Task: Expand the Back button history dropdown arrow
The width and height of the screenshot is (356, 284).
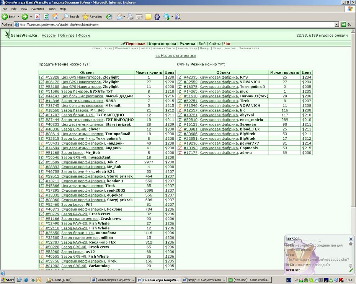Action: 18,16
